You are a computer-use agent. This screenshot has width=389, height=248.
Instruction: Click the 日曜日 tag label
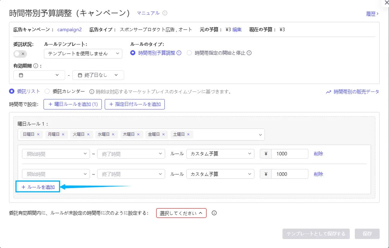pos(28,134)
